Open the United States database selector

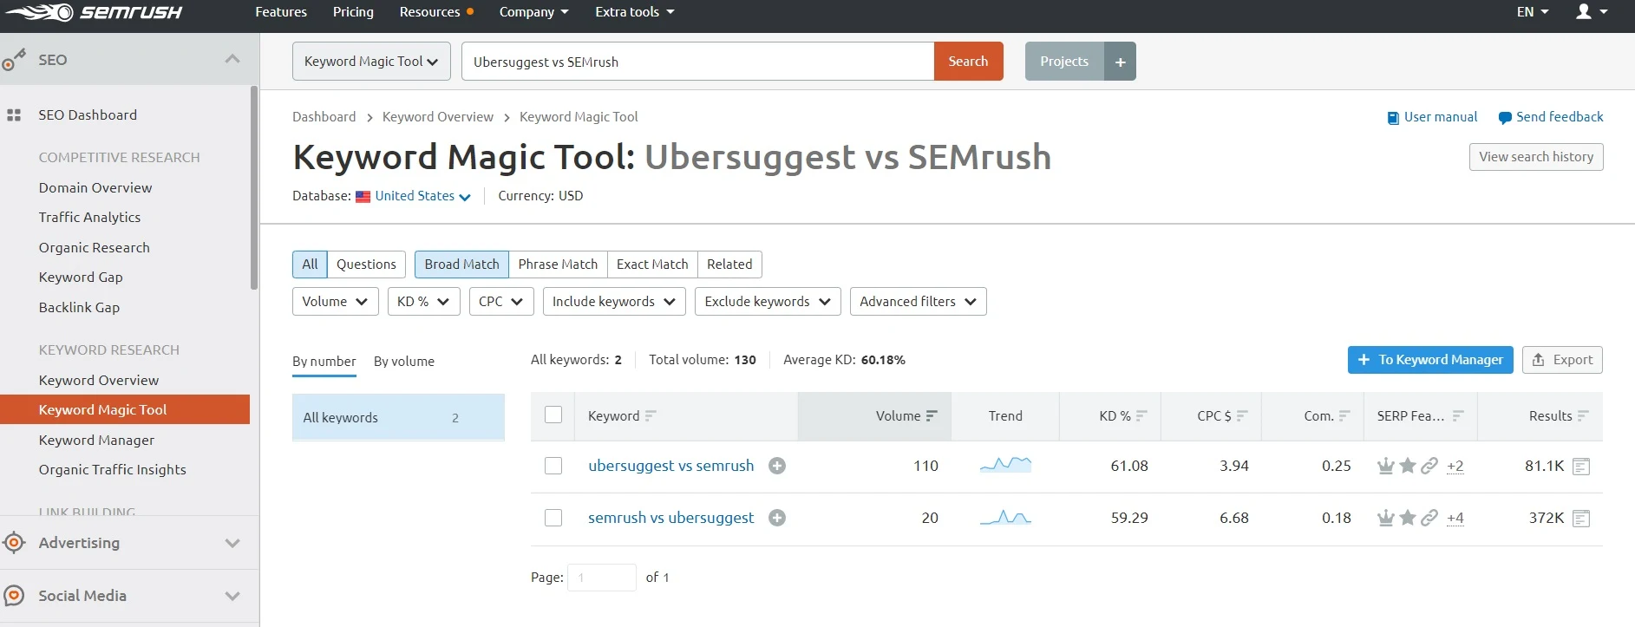click(422, 196)
